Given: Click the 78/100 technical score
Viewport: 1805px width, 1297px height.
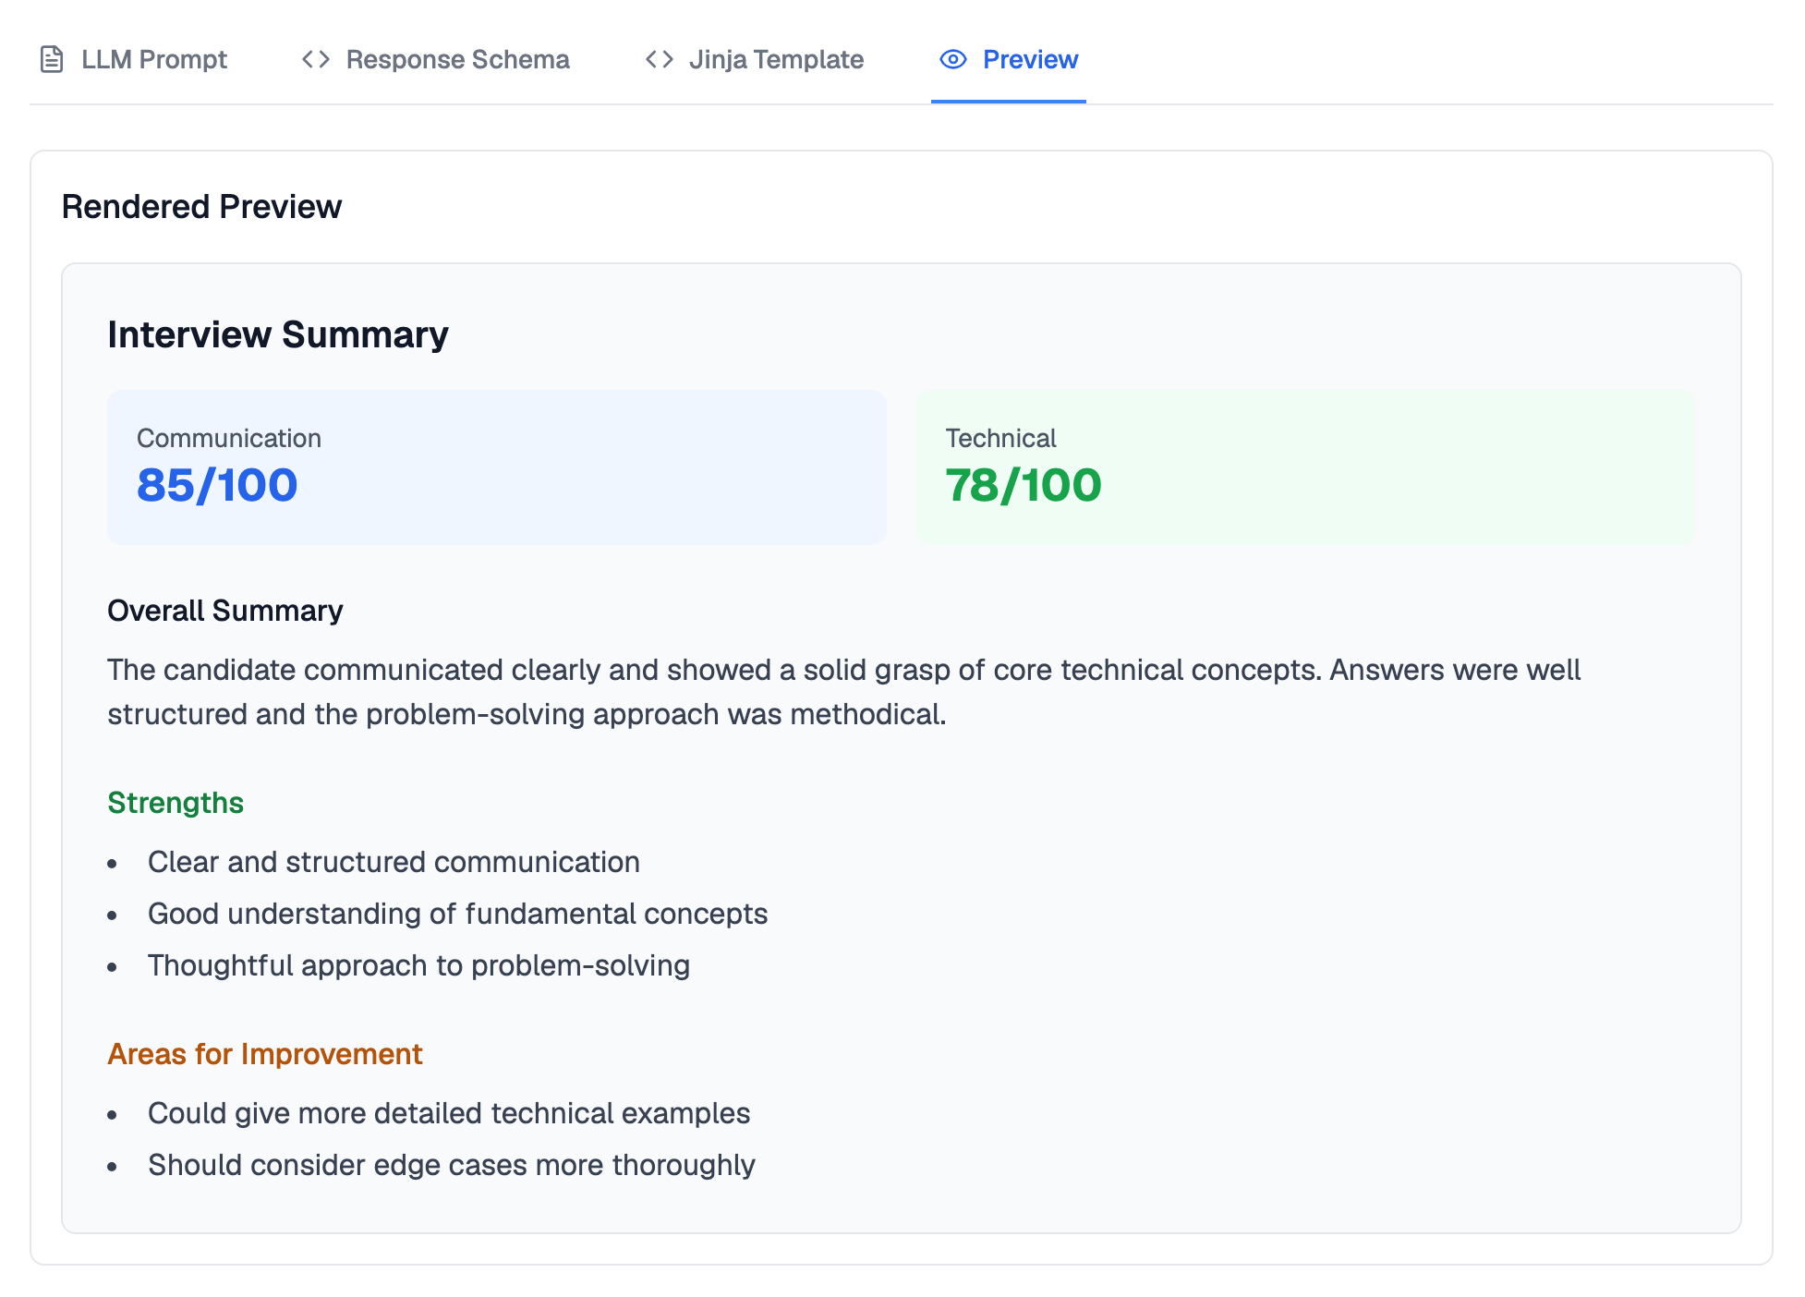Looking at the screenshot, I should (x=1024, y=485).
